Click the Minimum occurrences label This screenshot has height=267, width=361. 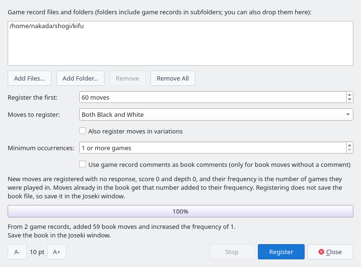[41, 148]
